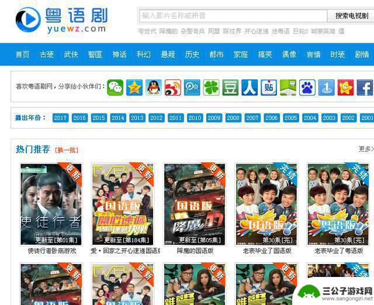Click the green four-leaf clover share icon
The width and height of the screenshot is (374, 305).
click(211, 88)
